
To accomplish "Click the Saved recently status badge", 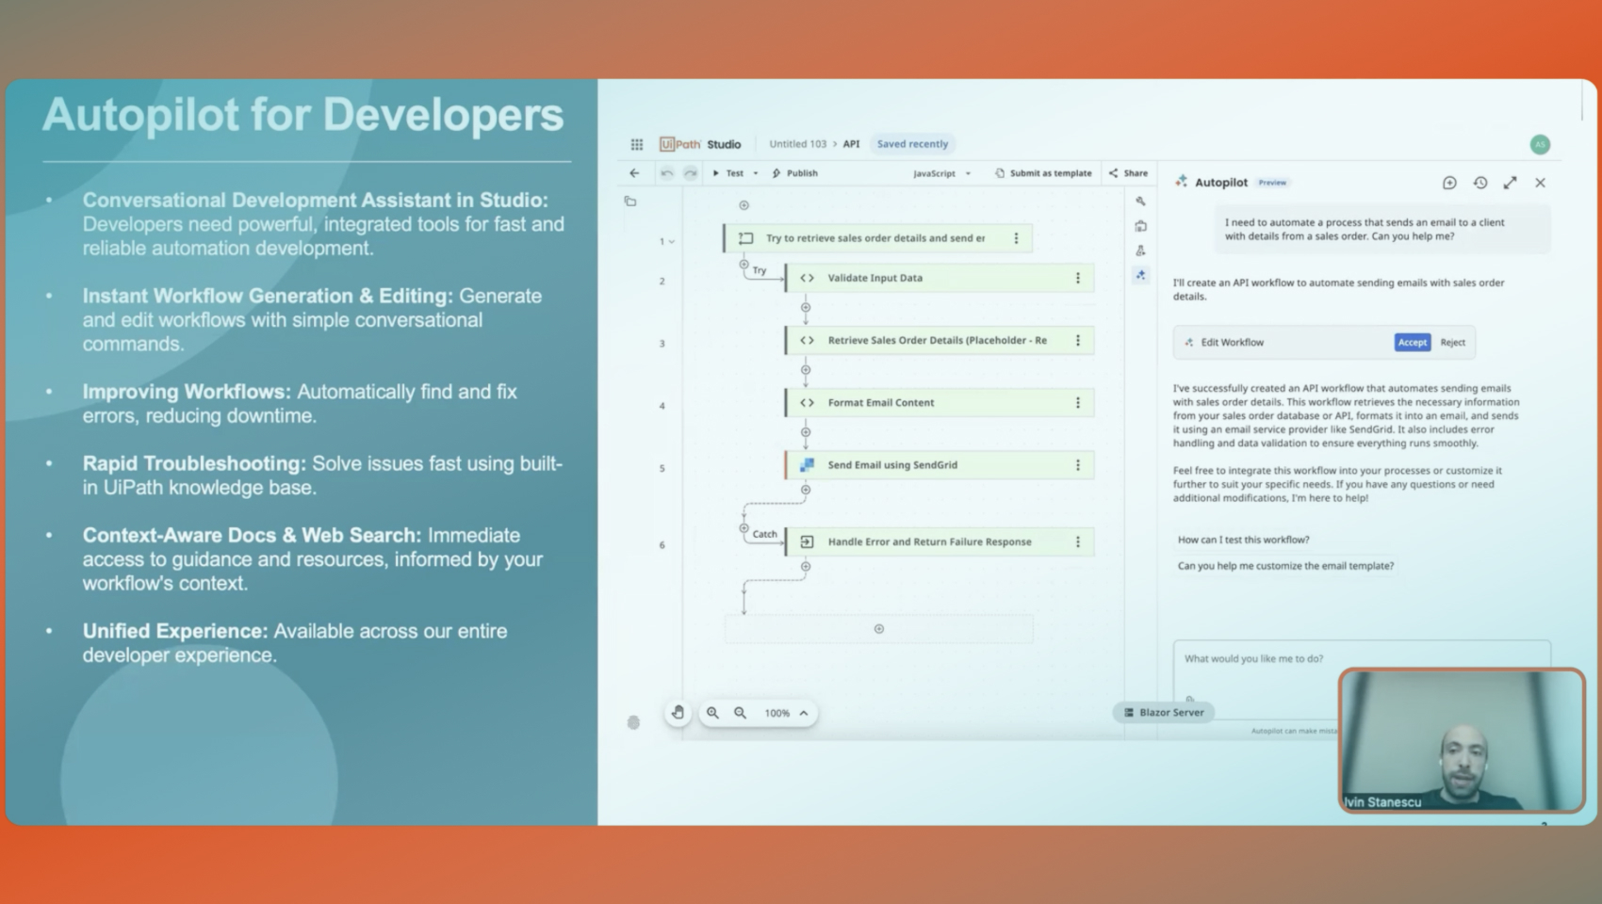I will coord(912,144).
